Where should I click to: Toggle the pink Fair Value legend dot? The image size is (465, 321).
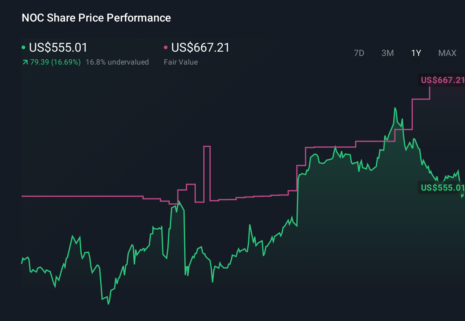(x=166, y=47)
